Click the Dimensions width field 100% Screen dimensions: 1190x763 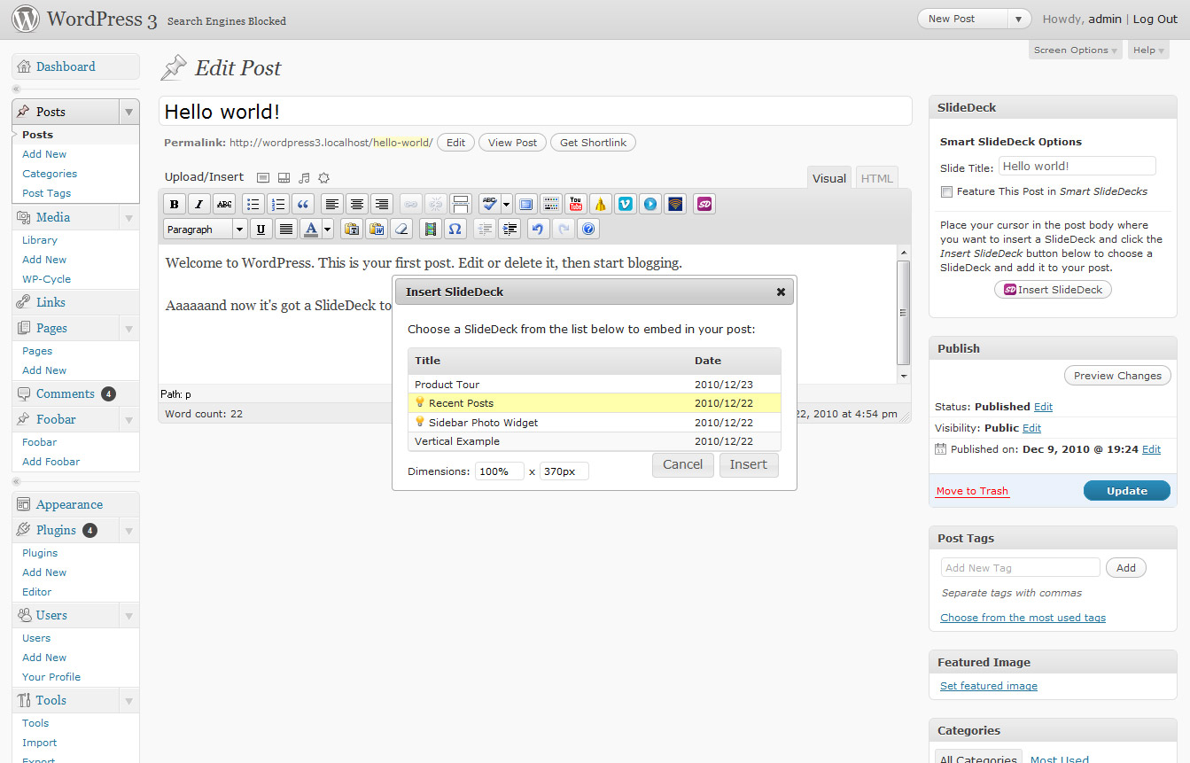[500, 471]
